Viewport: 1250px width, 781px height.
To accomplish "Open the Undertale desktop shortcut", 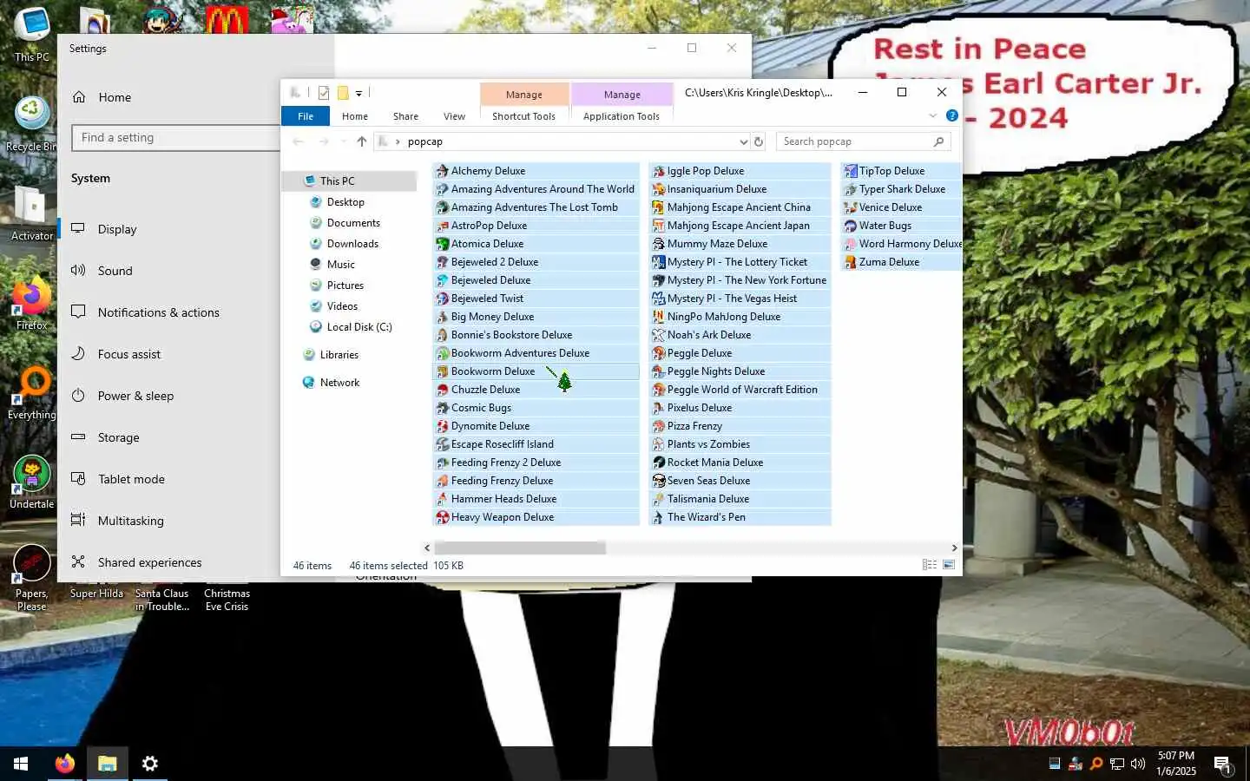I will coord(32,482).
